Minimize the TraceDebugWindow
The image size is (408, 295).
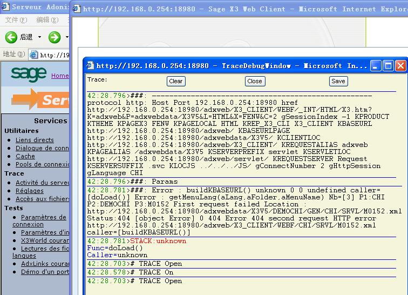pyautogui.click(x=376, y=66)
